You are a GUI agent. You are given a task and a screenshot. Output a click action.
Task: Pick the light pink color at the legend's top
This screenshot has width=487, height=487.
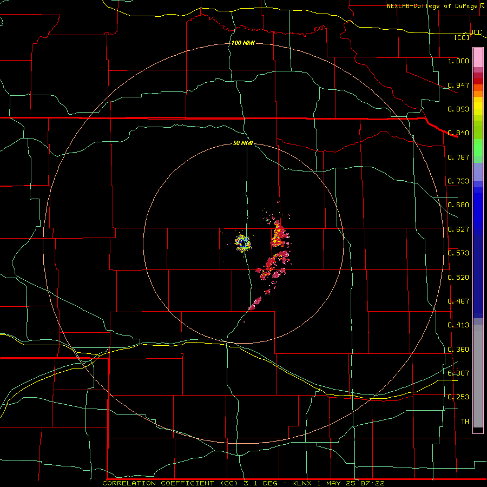pos(478,58)
